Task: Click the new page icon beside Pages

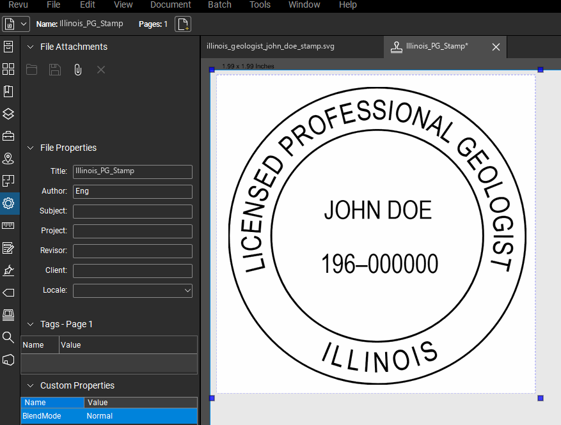Action: coord(183,24)
